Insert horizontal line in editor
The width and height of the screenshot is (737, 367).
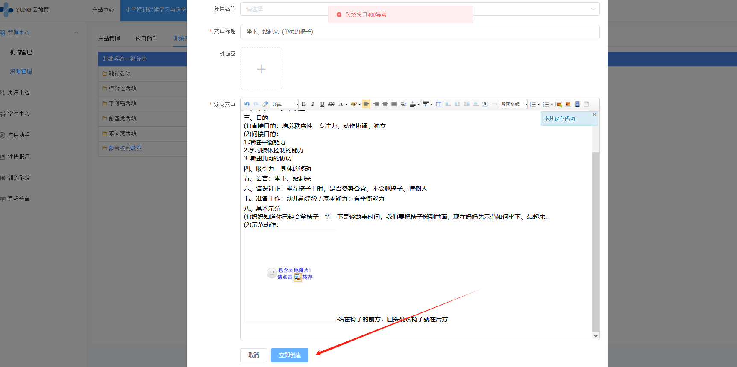[494, 104]
